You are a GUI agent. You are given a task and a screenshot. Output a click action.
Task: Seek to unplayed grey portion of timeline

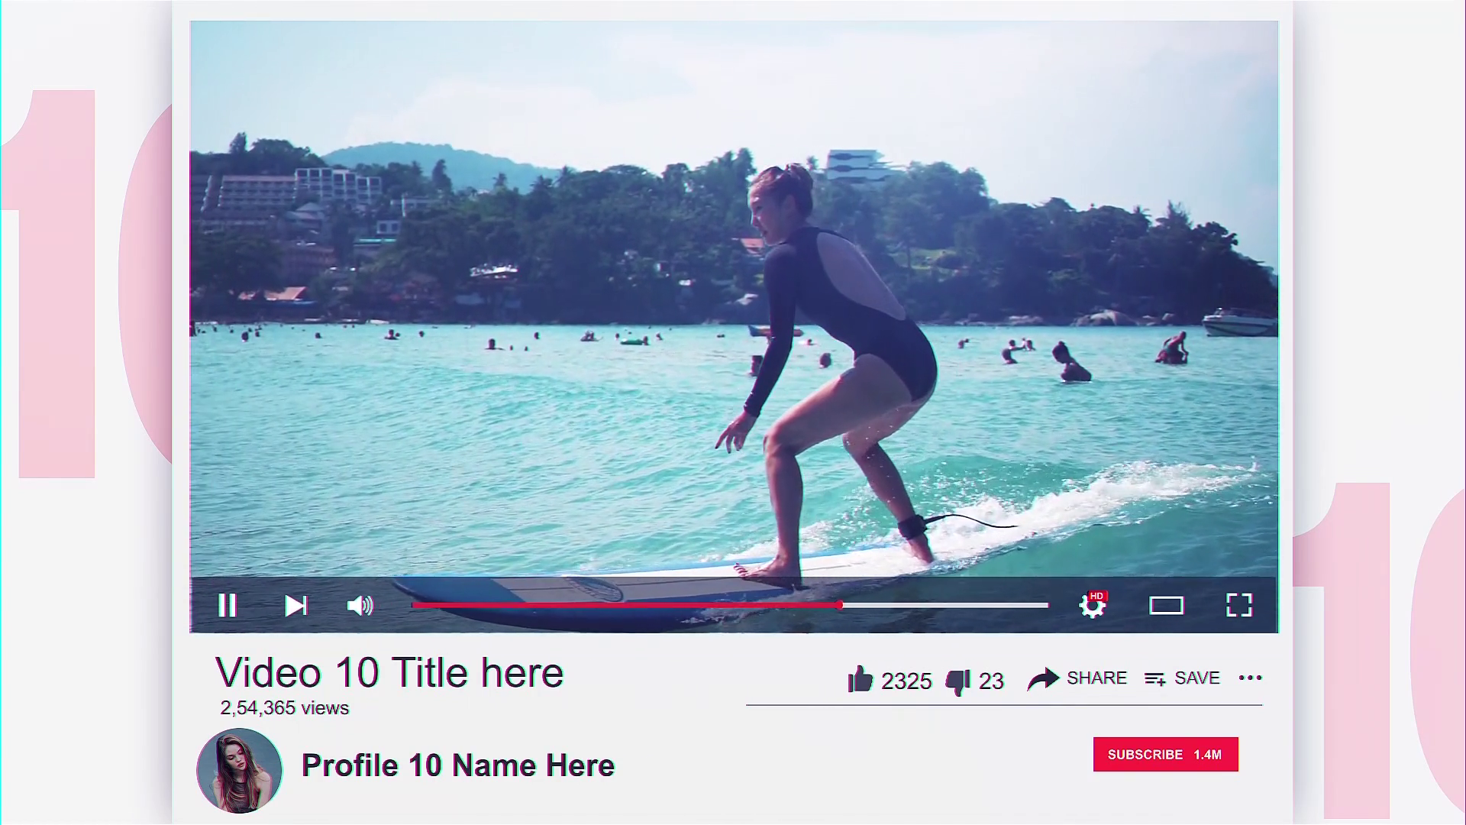(x=945, y=605)
